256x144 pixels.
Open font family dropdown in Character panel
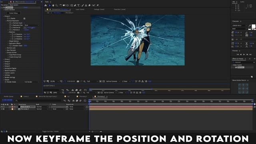point(239,26)
